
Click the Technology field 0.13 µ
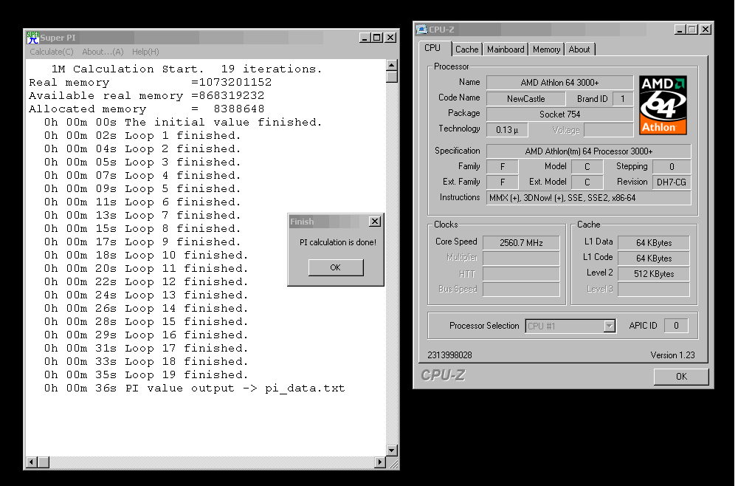pyautogui.click(x=507, y=130)
